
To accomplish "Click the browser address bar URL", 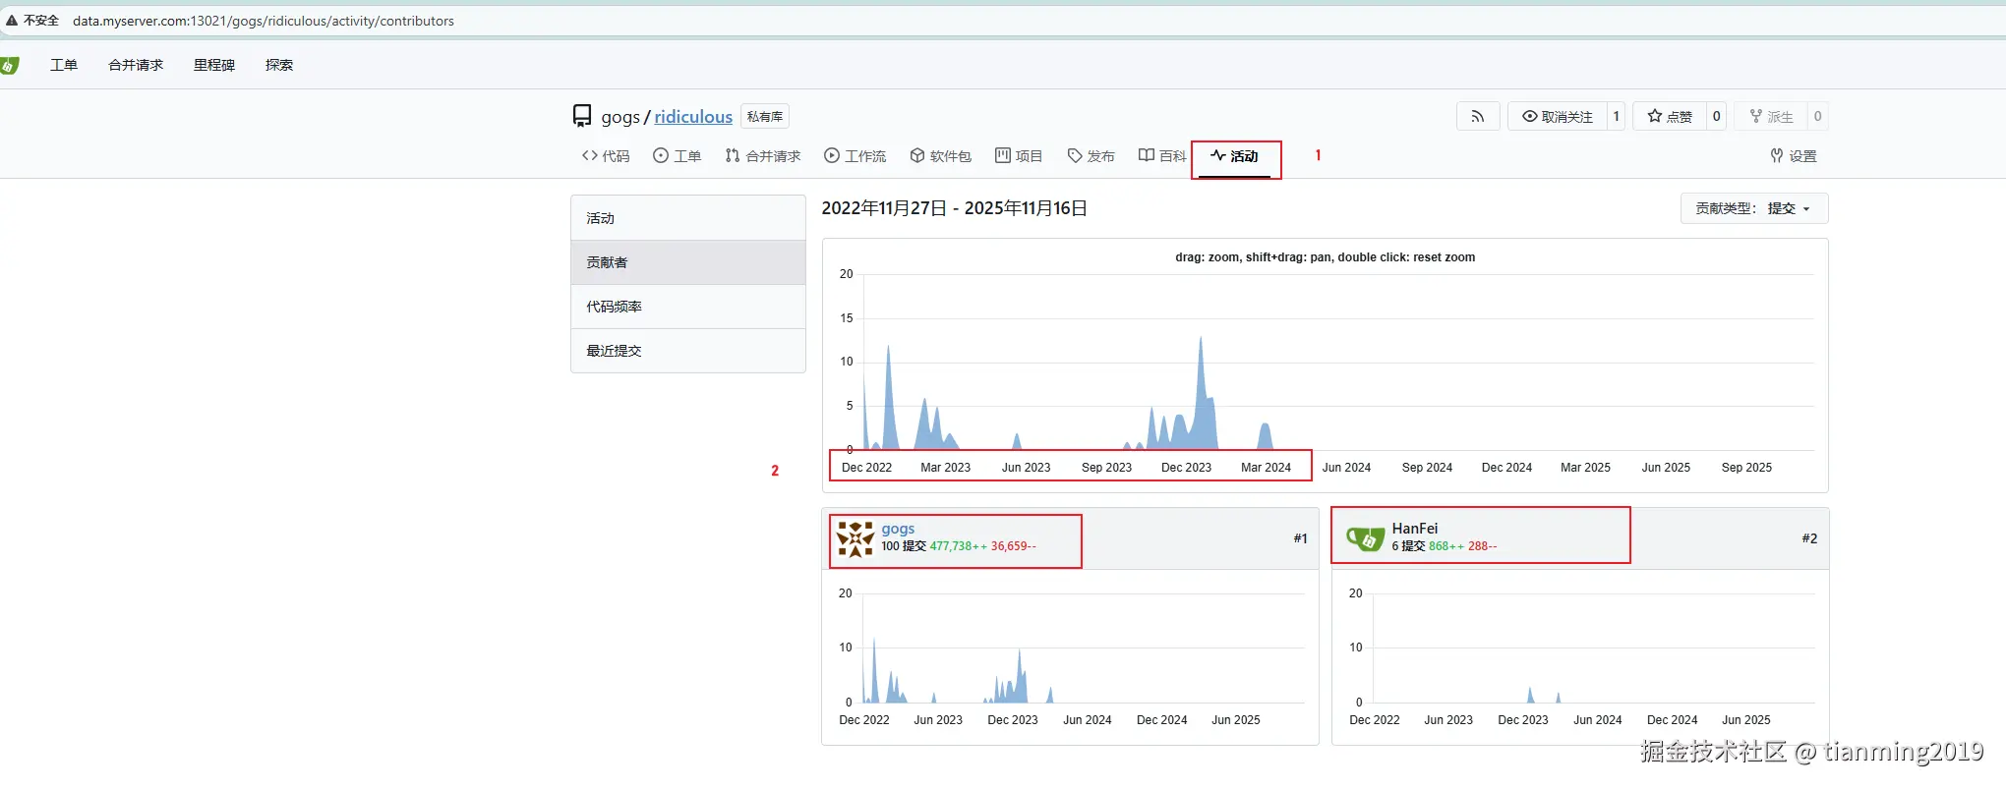I will 264,21.
